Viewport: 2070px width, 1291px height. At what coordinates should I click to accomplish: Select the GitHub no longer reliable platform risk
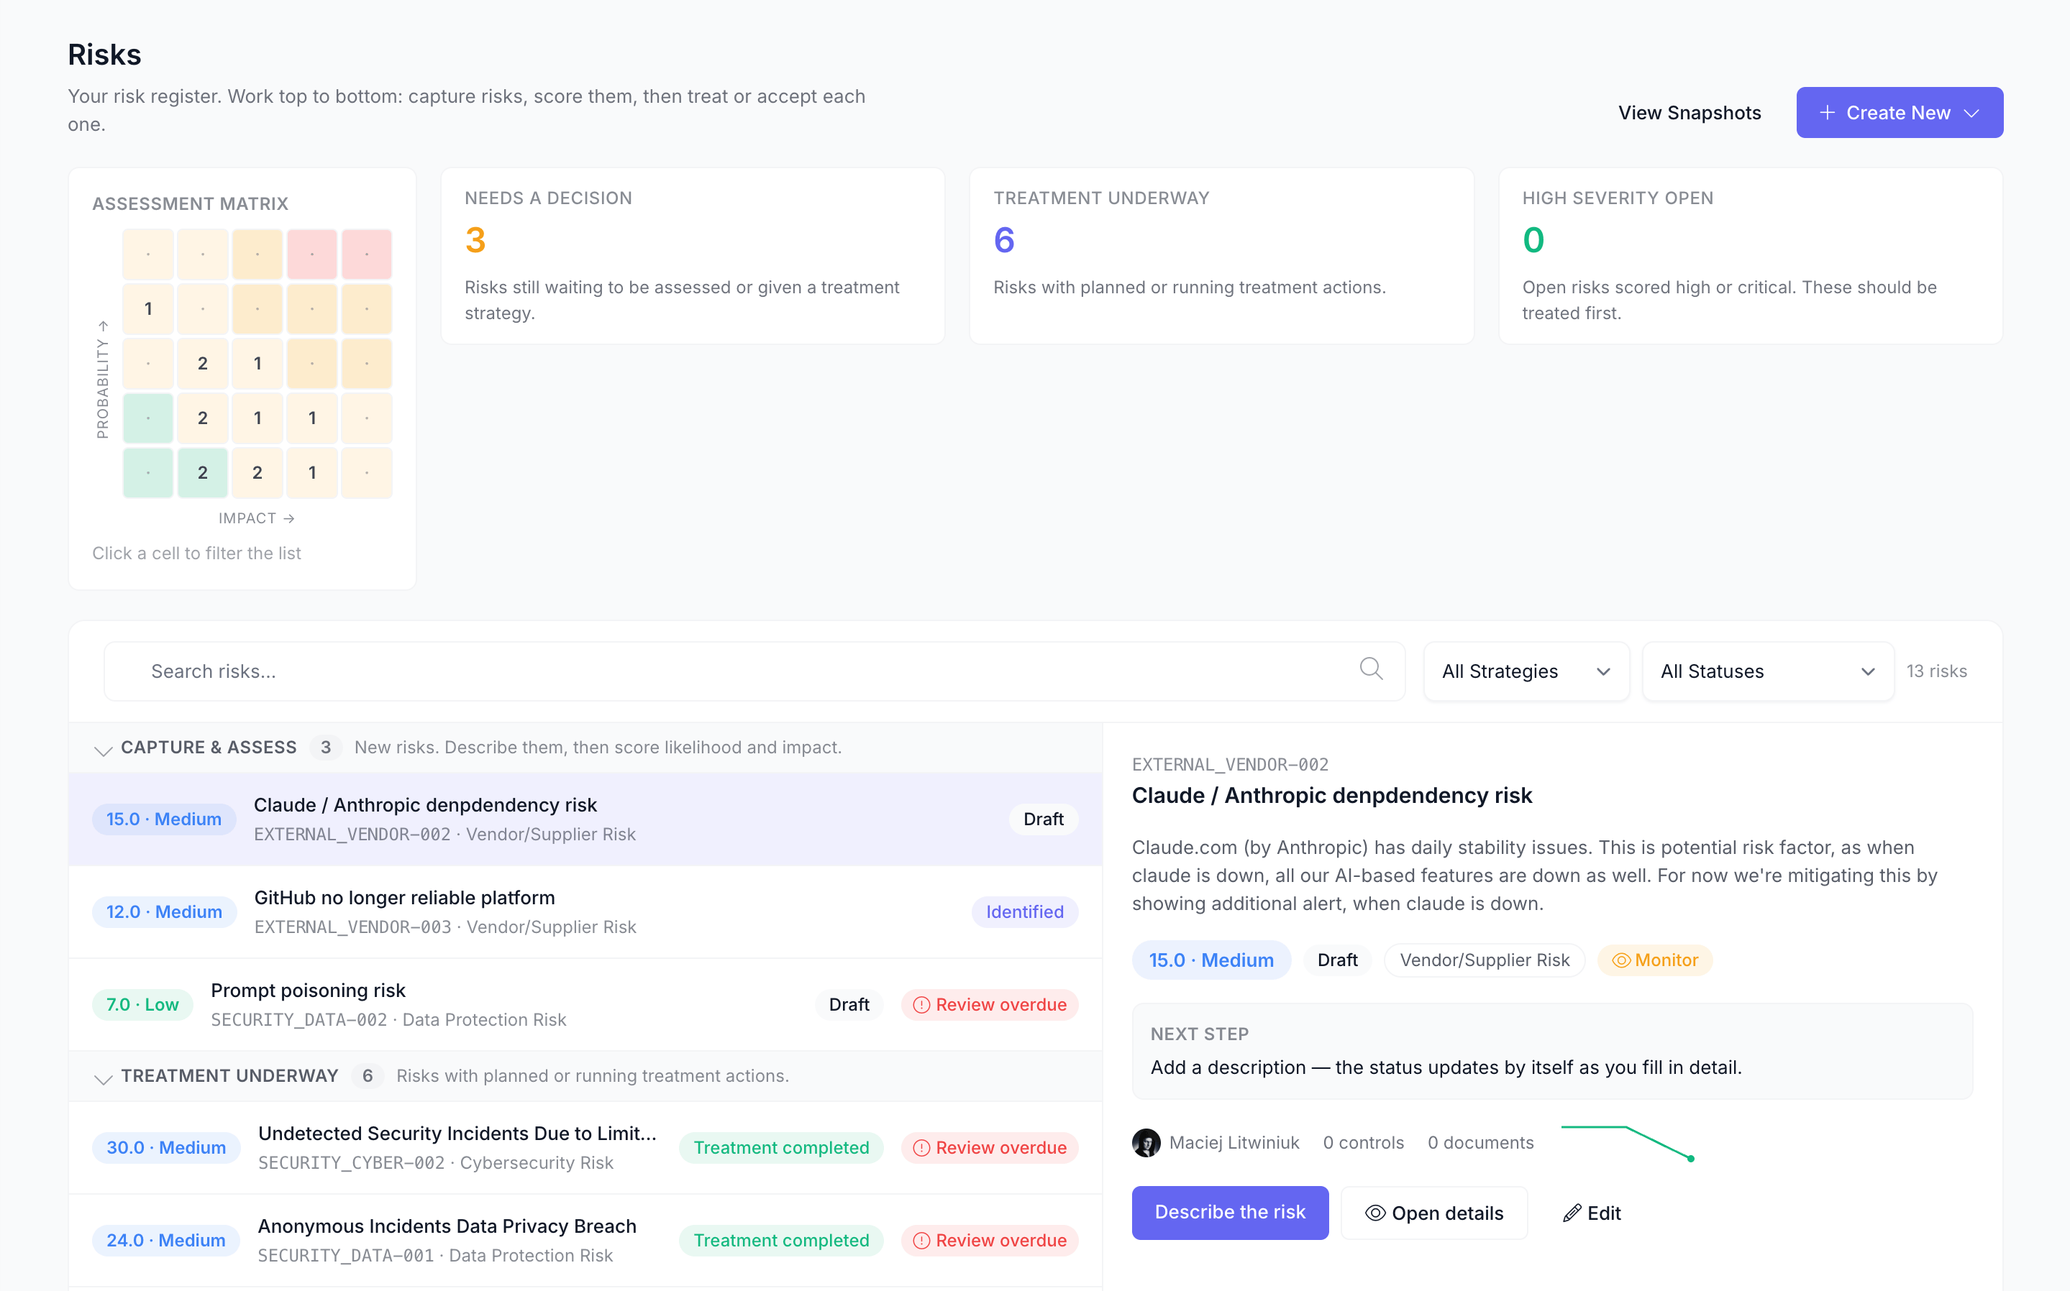click(x=585, y=911)
